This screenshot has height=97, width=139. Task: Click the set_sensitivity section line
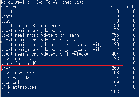tap(68, 45)
